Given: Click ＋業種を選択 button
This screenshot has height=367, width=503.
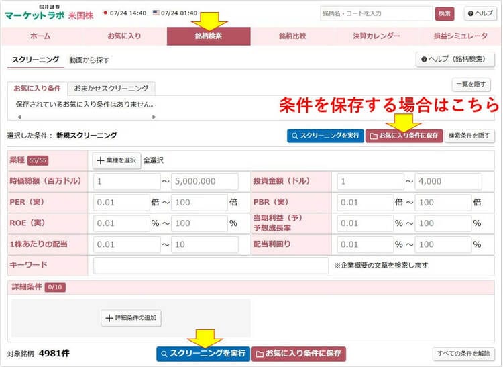Looking at the screenshot, I should [x=117, y=160].
